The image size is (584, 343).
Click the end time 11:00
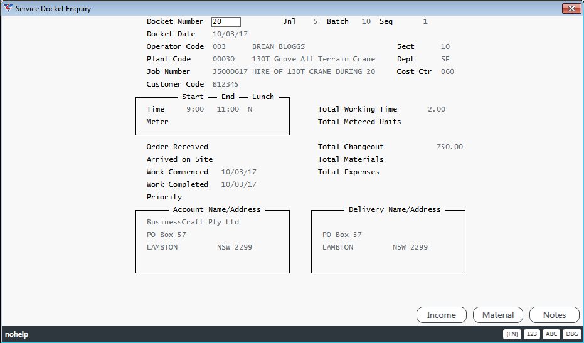tap(228, 109)
